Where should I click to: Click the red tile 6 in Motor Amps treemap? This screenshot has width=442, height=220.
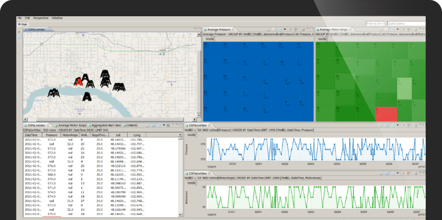(x=386, y=114)
